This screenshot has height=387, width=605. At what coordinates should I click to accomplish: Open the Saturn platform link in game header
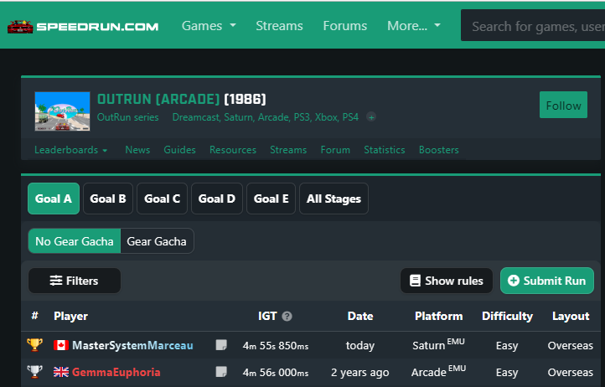[x=239, y=117]
